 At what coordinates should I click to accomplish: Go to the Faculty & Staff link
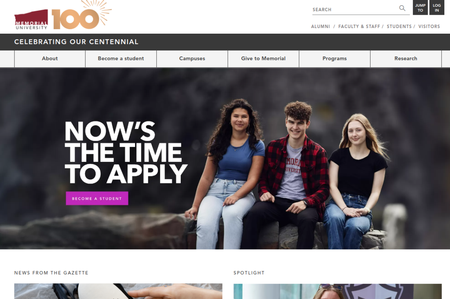coord(359,26)
